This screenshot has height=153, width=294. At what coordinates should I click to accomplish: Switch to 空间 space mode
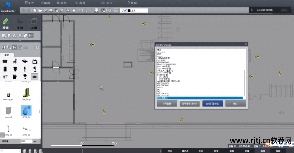point(20,24)
